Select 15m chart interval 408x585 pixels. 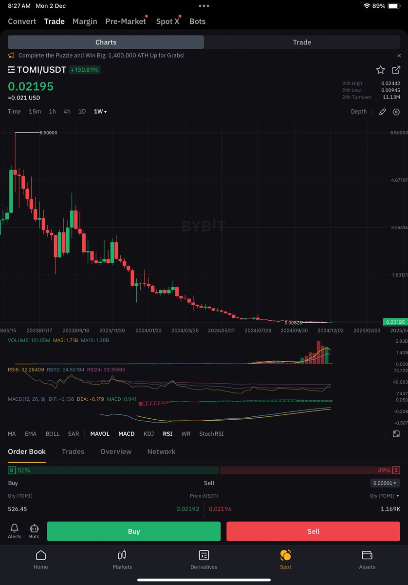35,112
